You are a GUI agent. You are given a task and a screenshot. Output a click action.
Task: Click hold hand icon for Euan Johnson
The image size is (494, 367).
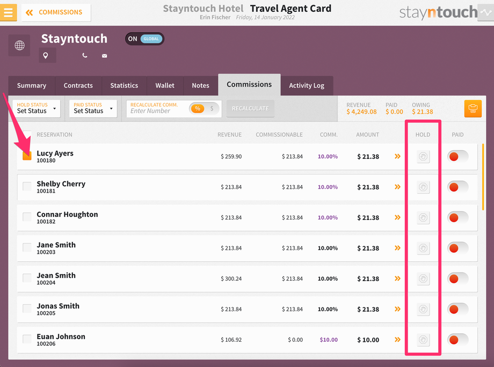coord(423,340)
